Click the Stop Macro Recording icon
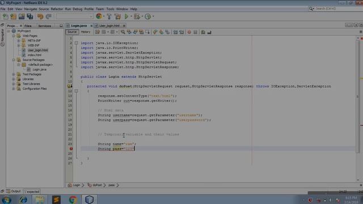 point(195,32)
